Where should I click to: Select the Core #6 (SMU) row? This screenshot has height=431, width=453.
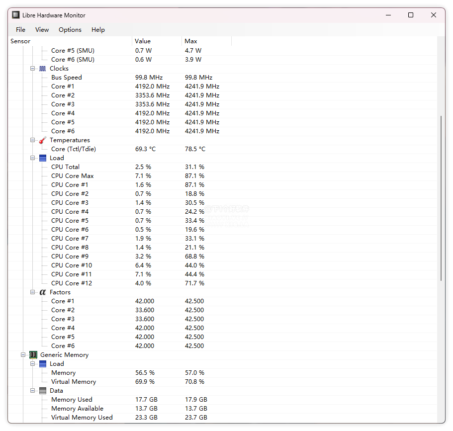pos(222,60)
